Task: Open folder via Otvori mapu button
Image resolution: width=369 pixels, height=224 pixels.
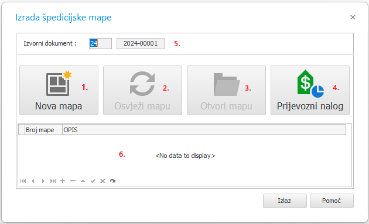Action: click(227, 91)
